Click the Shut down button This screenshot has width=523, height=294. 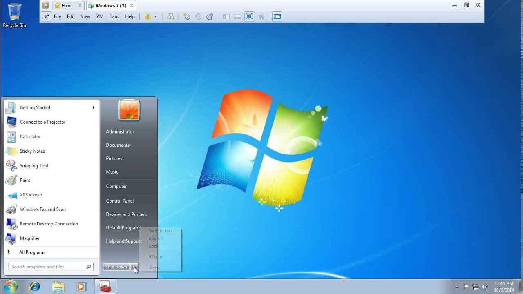coord(116,267)
